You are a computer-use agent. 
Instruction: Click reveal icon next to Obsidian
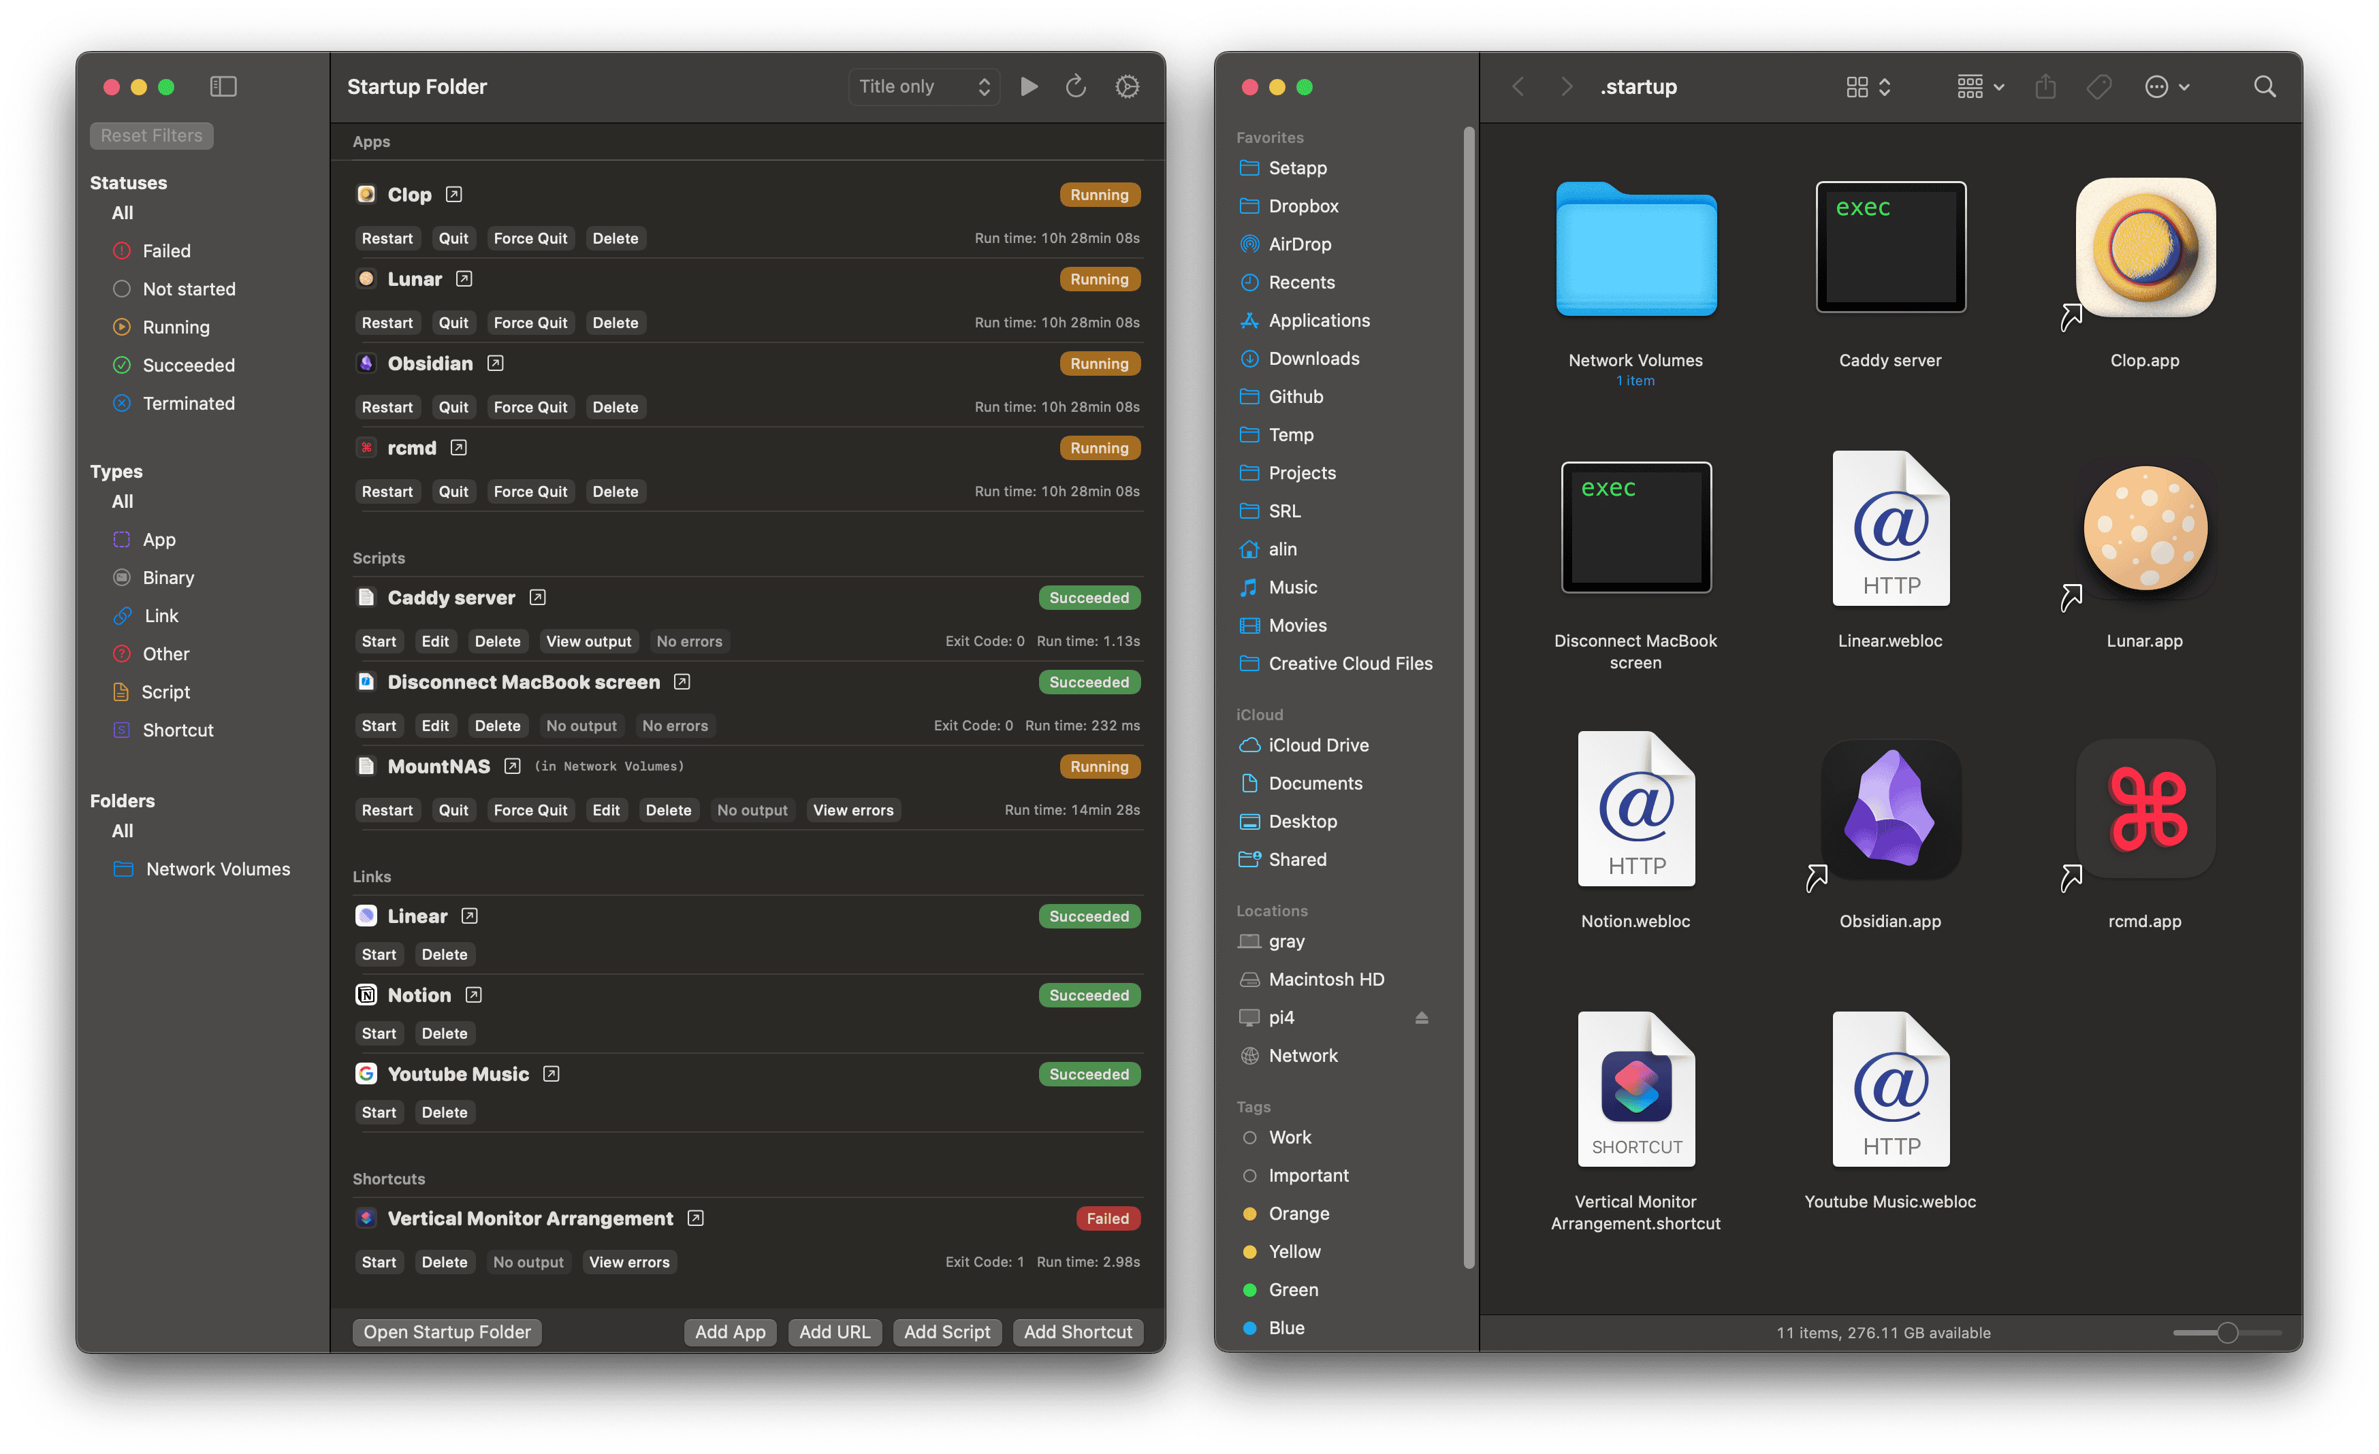pos(495,364)
